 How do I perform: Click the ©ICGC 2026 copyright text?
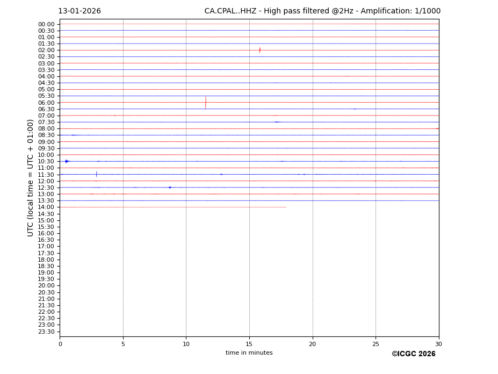coord(413,354)
